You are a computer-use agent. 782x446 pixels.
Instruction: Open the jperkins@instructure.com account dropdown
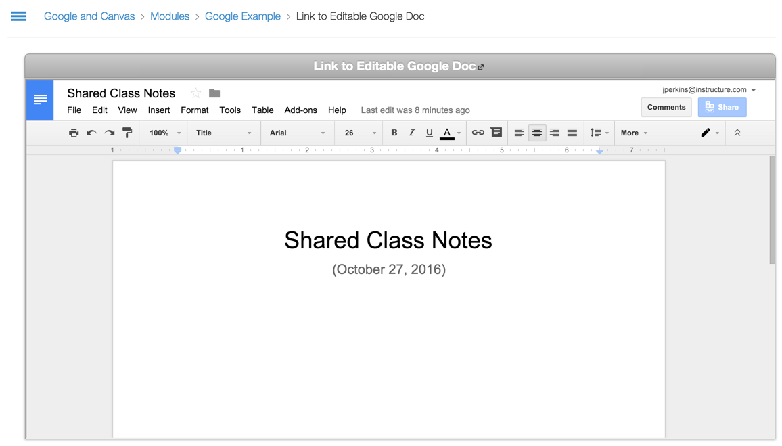coord(709,90)
